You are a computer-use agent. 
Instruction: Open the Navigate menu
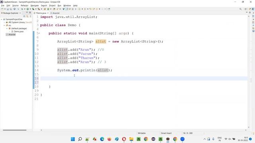coord(35,6)
